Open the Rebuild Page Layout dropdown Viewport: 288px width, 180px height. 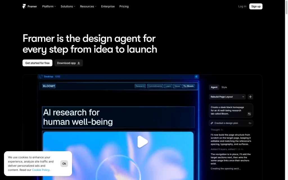click(x=227, y=97)
